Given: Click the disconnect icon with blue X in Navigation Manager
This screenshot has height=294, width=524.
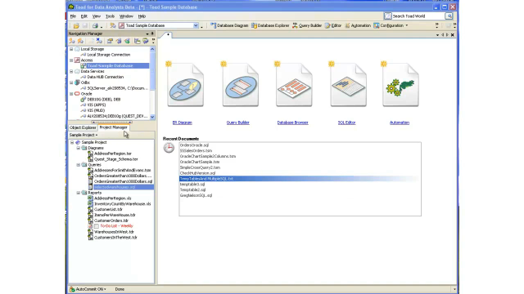Looking at the screenshot, I should click(99, 41).
